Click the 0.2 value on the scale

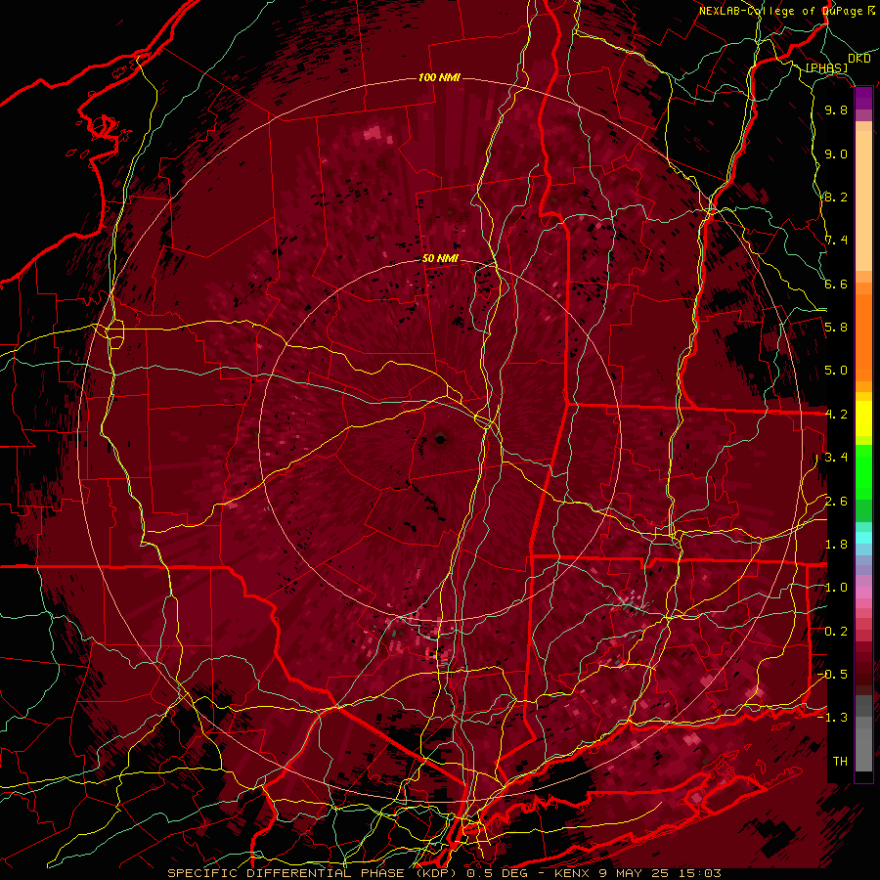(x=836, y=632)
